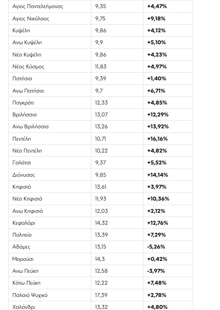This screenshot has width=220, height=310.
Task: Click the Ανω Πεύκη -3,97% percentage
Action: [156, 271]
